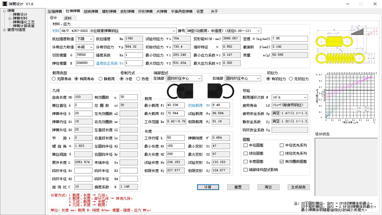
Task: Click the 计算 button
Action: (x=208, y=187)
